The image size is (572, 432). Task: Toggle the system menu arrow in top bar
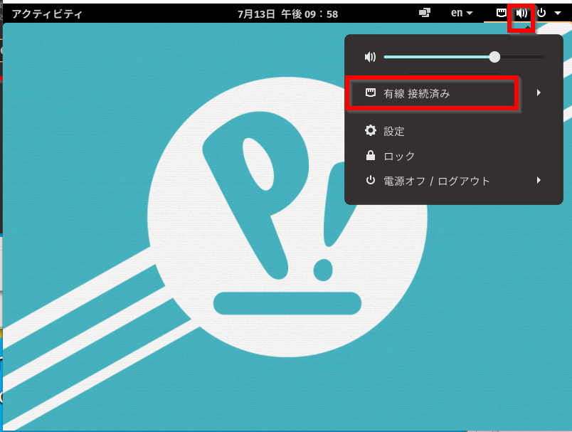pyautogui.click(x=558, y=13)
